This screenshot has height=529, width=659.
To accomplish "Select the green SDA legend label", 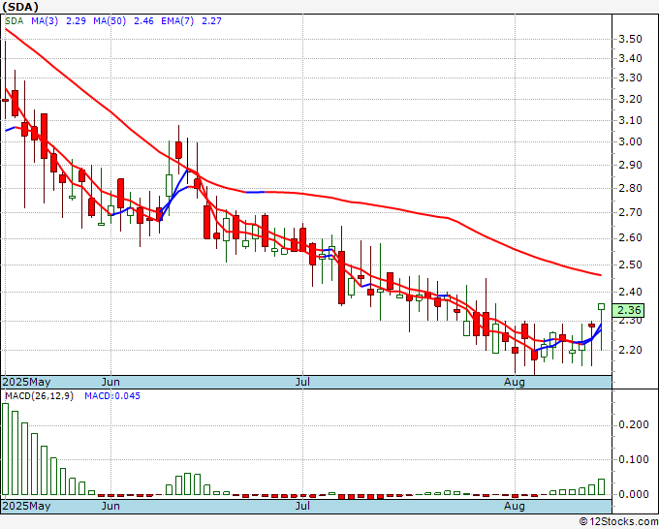I will tap(14, 21).
